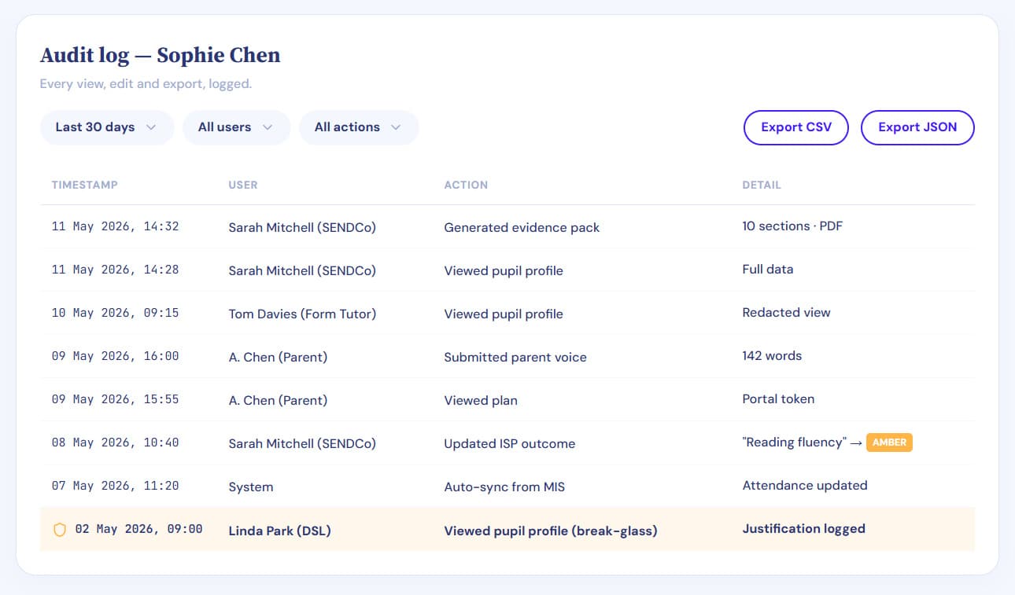
Task: Click Viewed pupil profile in Full data row
Action: 504,270
